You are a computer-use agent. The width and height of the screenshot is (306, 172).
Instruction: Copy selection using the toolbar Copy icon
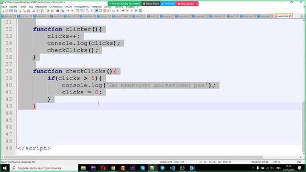[38, 11]
